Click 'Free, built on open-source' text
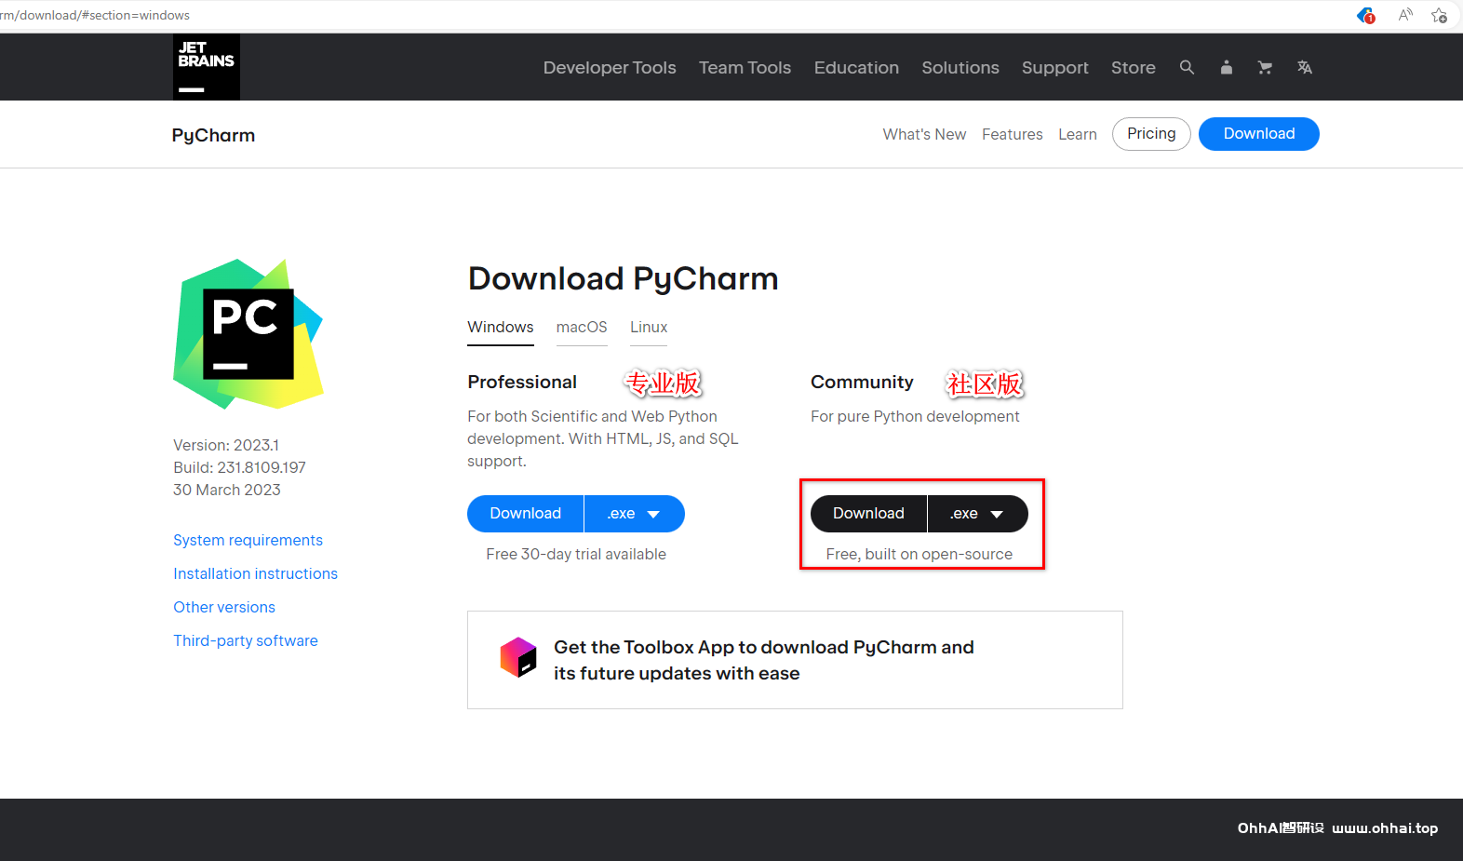The image size is (1463, 861). pos(919,554)
